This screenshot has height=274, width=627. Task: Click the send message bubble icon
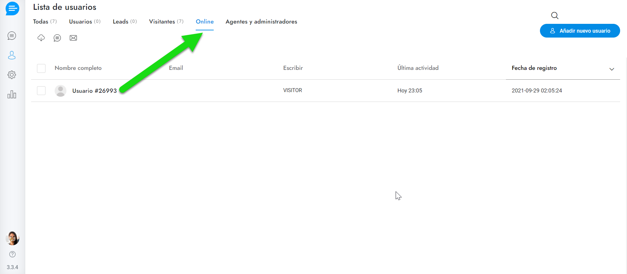pos(57,38)
